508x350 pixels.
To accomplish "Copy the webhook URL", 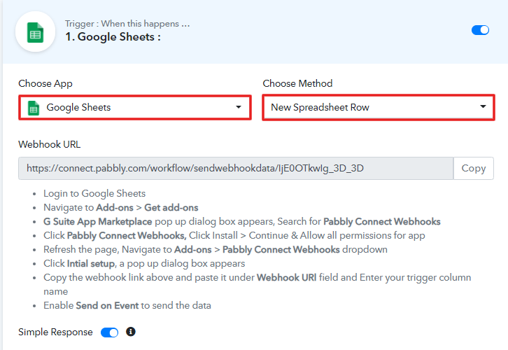I will [x=473, y=168].
